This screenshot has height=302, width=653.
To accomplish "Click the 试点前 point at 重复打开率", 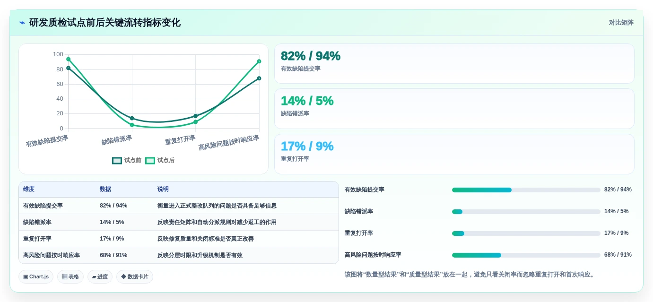I will click(x=195, y=116).
